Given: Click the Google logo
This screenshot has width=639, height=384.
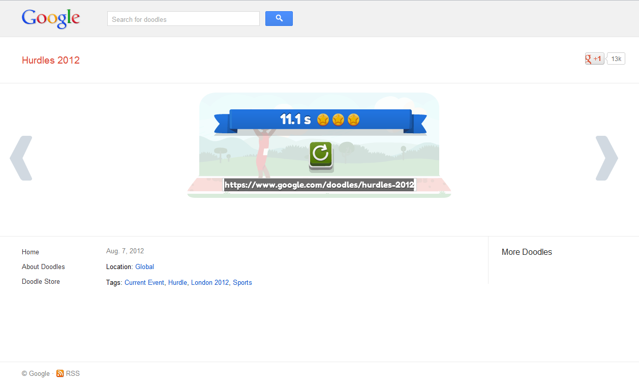Looking at the screenshot, I should tap(51, 19).
